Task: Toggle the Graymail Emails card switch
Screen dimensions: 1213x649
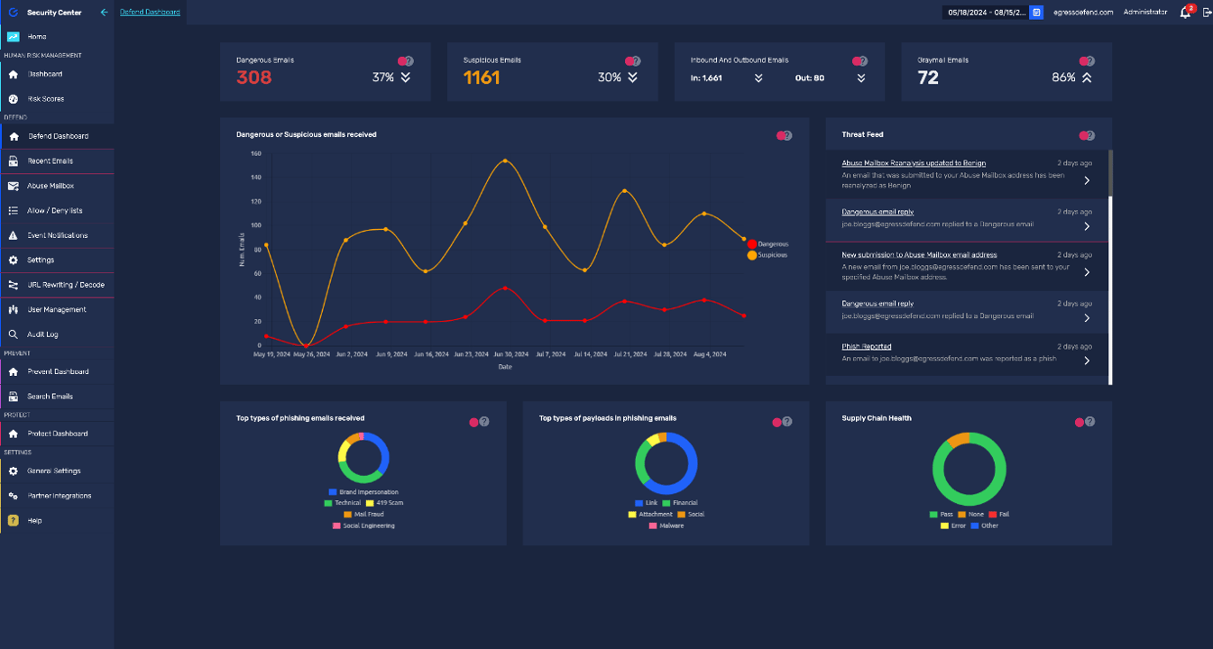Action: tap(1088, 61)
